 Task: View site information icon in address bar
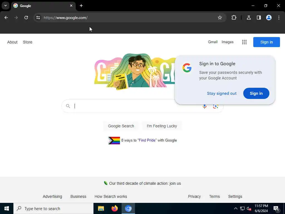point(38,18)
